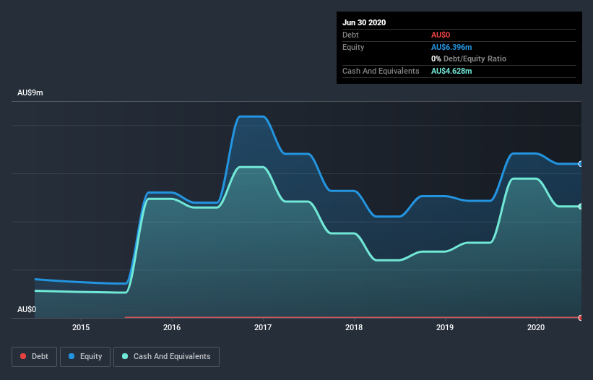Select the 2015 x-axis label
Screen dimensions: 593x380
[81, 327]
